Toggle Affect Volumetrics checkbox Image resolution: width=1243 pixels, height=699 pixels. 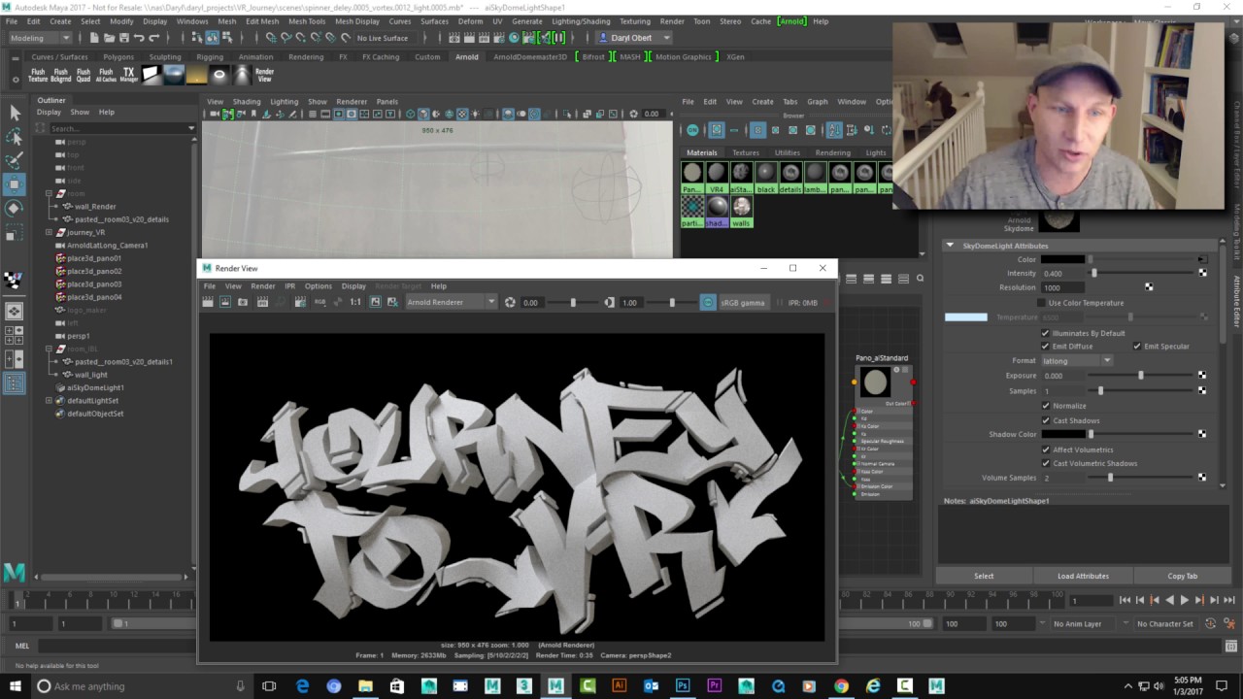coord(1046,449)
